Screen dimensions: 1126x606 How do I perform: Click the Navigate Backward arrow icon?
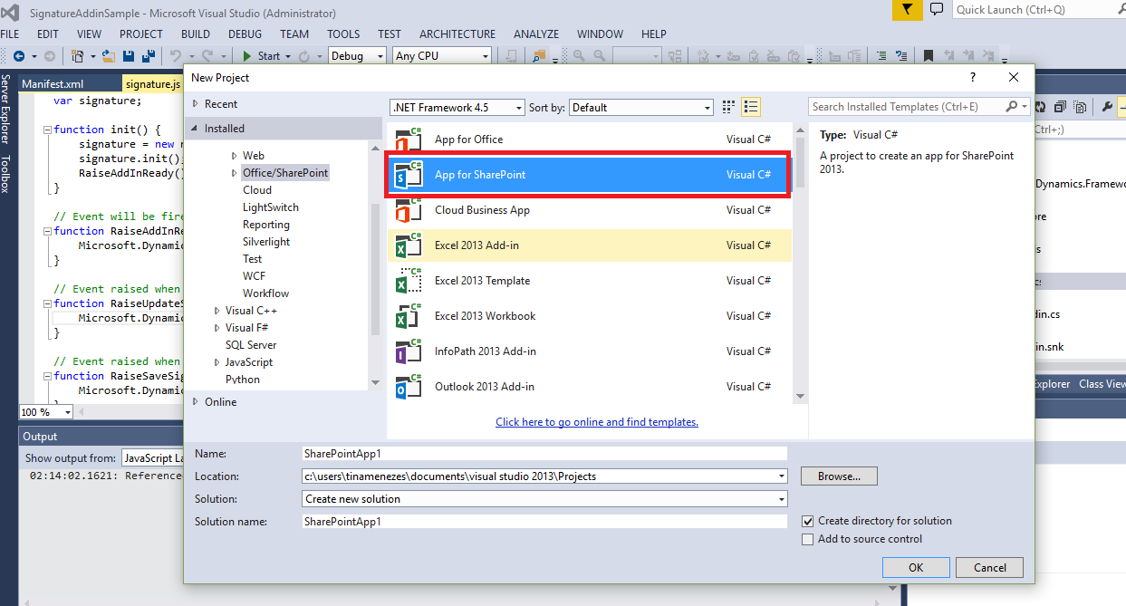point(19,56)
